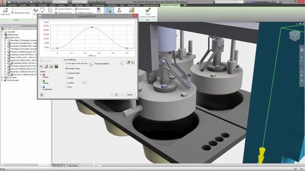
Task: Open the Tools ribbon tab
Action: [70, 5]
